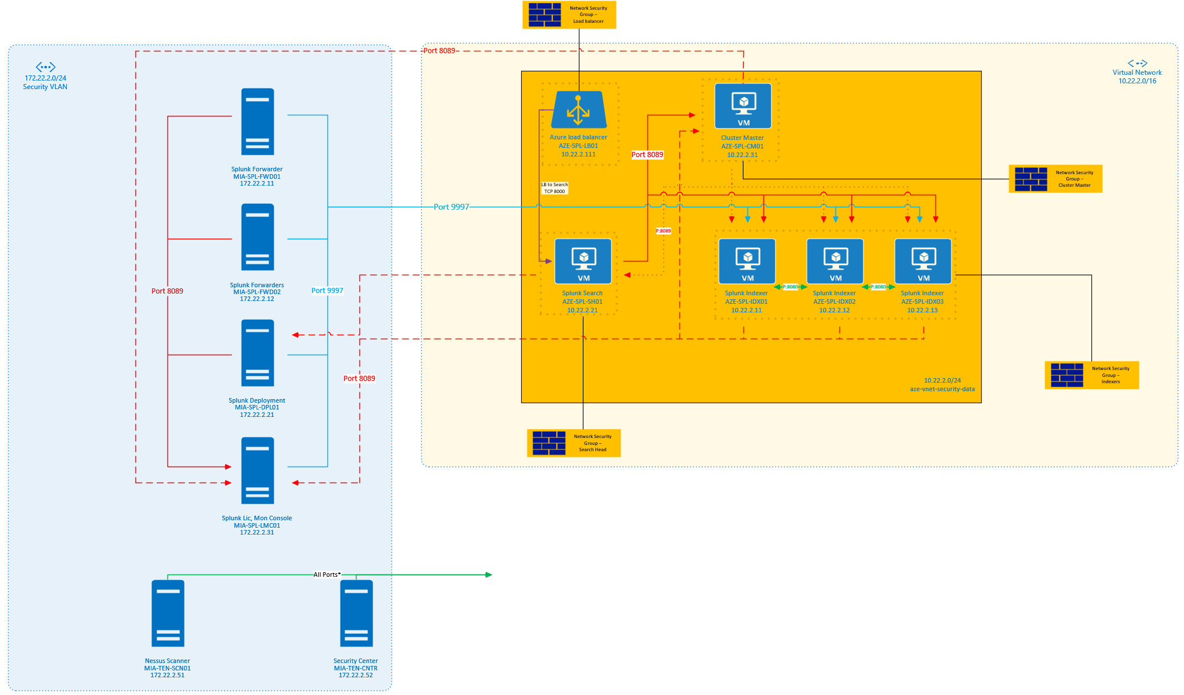Viewport: 1184px width, 695px height.
Task: Select the Cluster Master VM icon
Action: pyautogui.click(x=743, y=106)
